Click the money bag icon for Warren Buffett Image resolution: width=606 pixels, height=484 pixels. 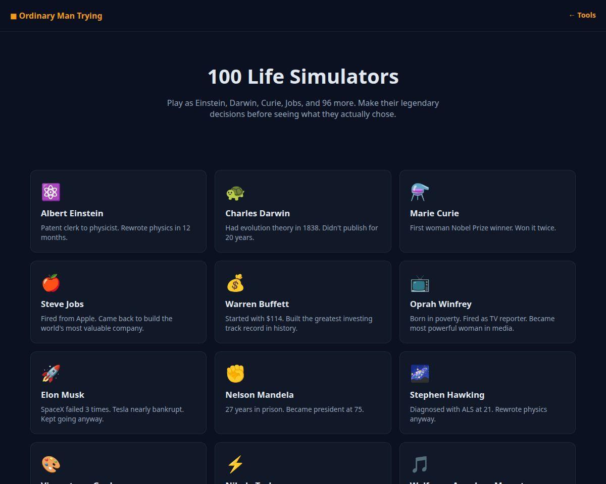pos(235,283)
